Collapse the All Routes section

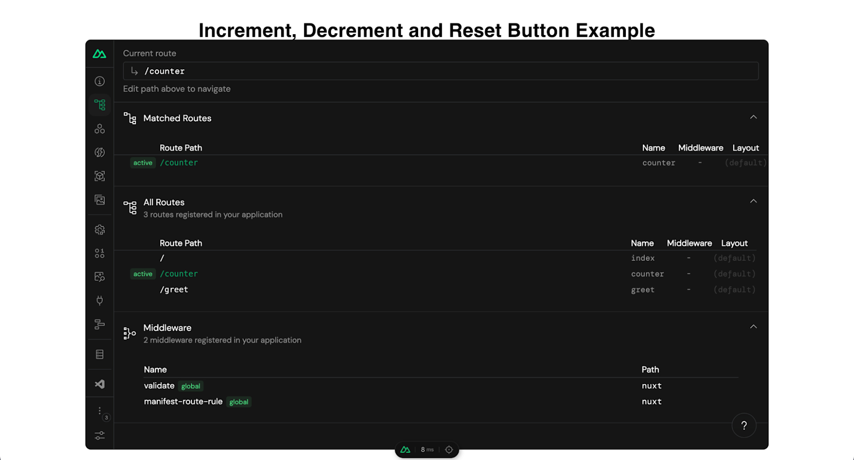(753, 201)
